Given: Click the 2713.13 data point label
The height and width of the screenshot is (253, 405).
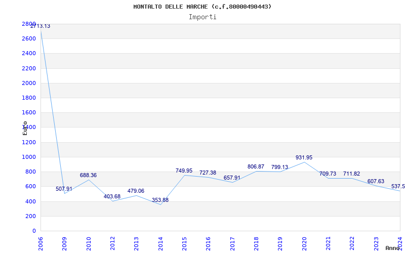Looking at the screenshot, I should pos(40,26).
